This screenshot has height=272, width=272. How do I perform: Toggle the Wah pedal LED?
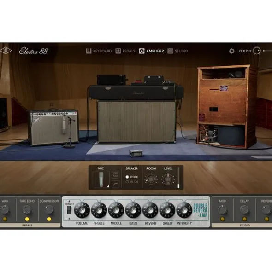(5, 219)
